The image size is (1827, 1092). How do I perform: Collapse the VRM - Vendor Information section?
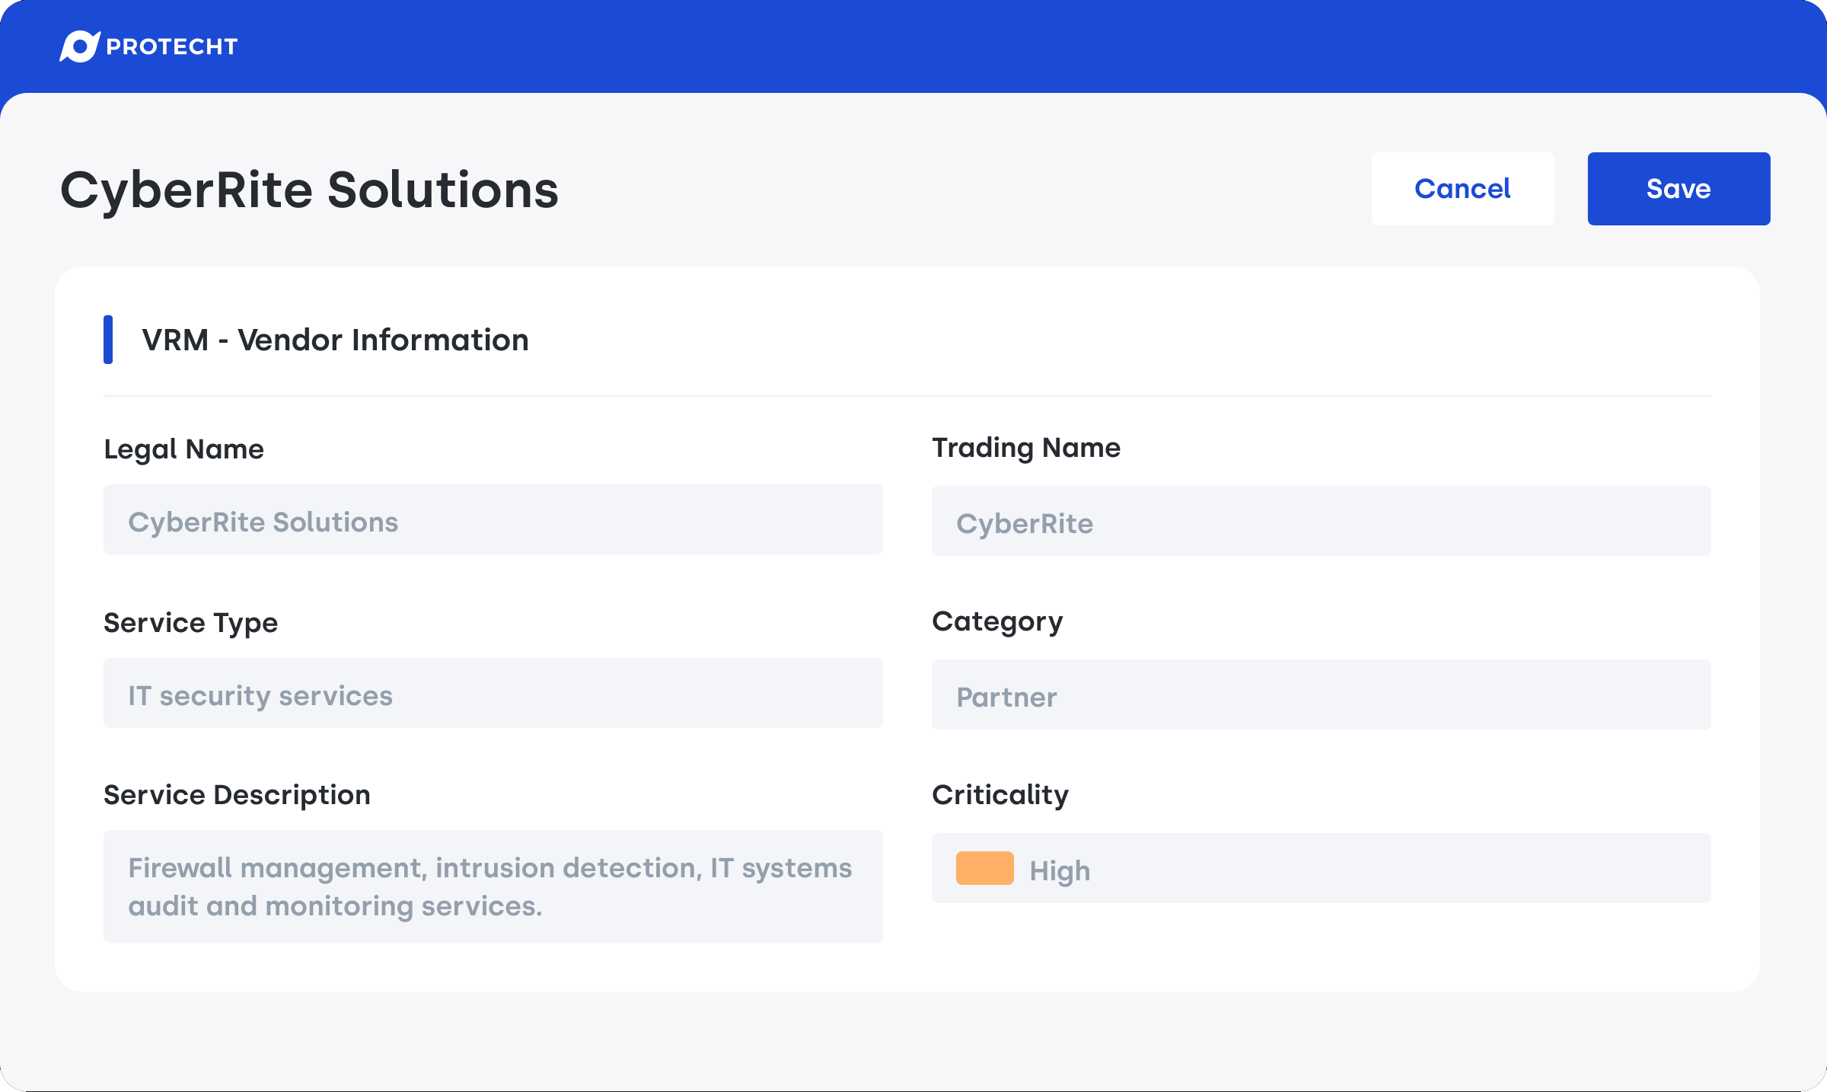tap(333, 340)
